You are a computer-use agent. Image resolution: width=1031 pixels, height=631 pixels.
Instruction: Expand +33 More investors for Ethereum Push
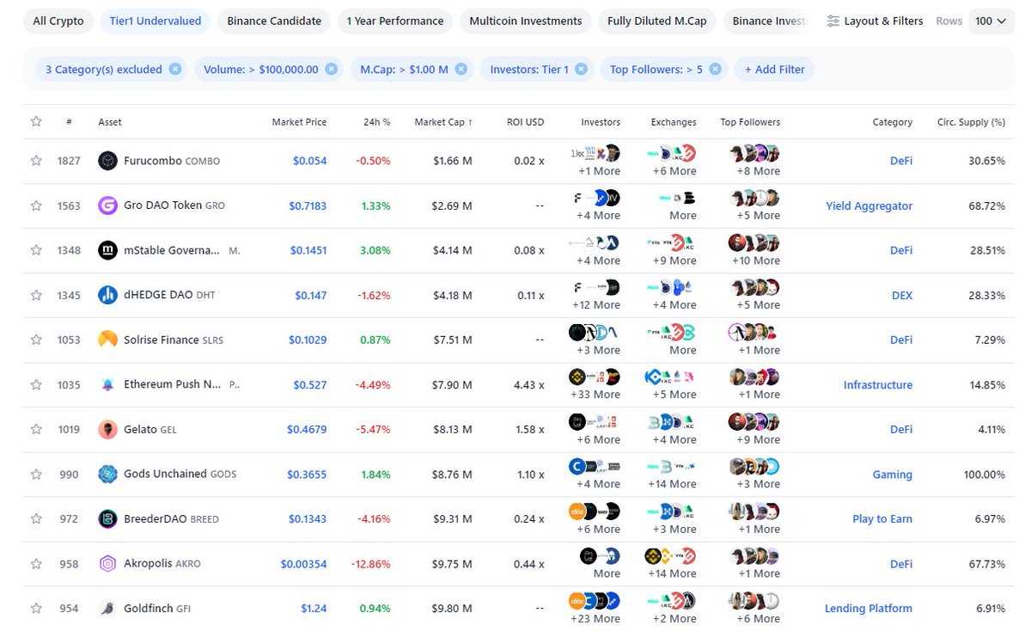595,395
